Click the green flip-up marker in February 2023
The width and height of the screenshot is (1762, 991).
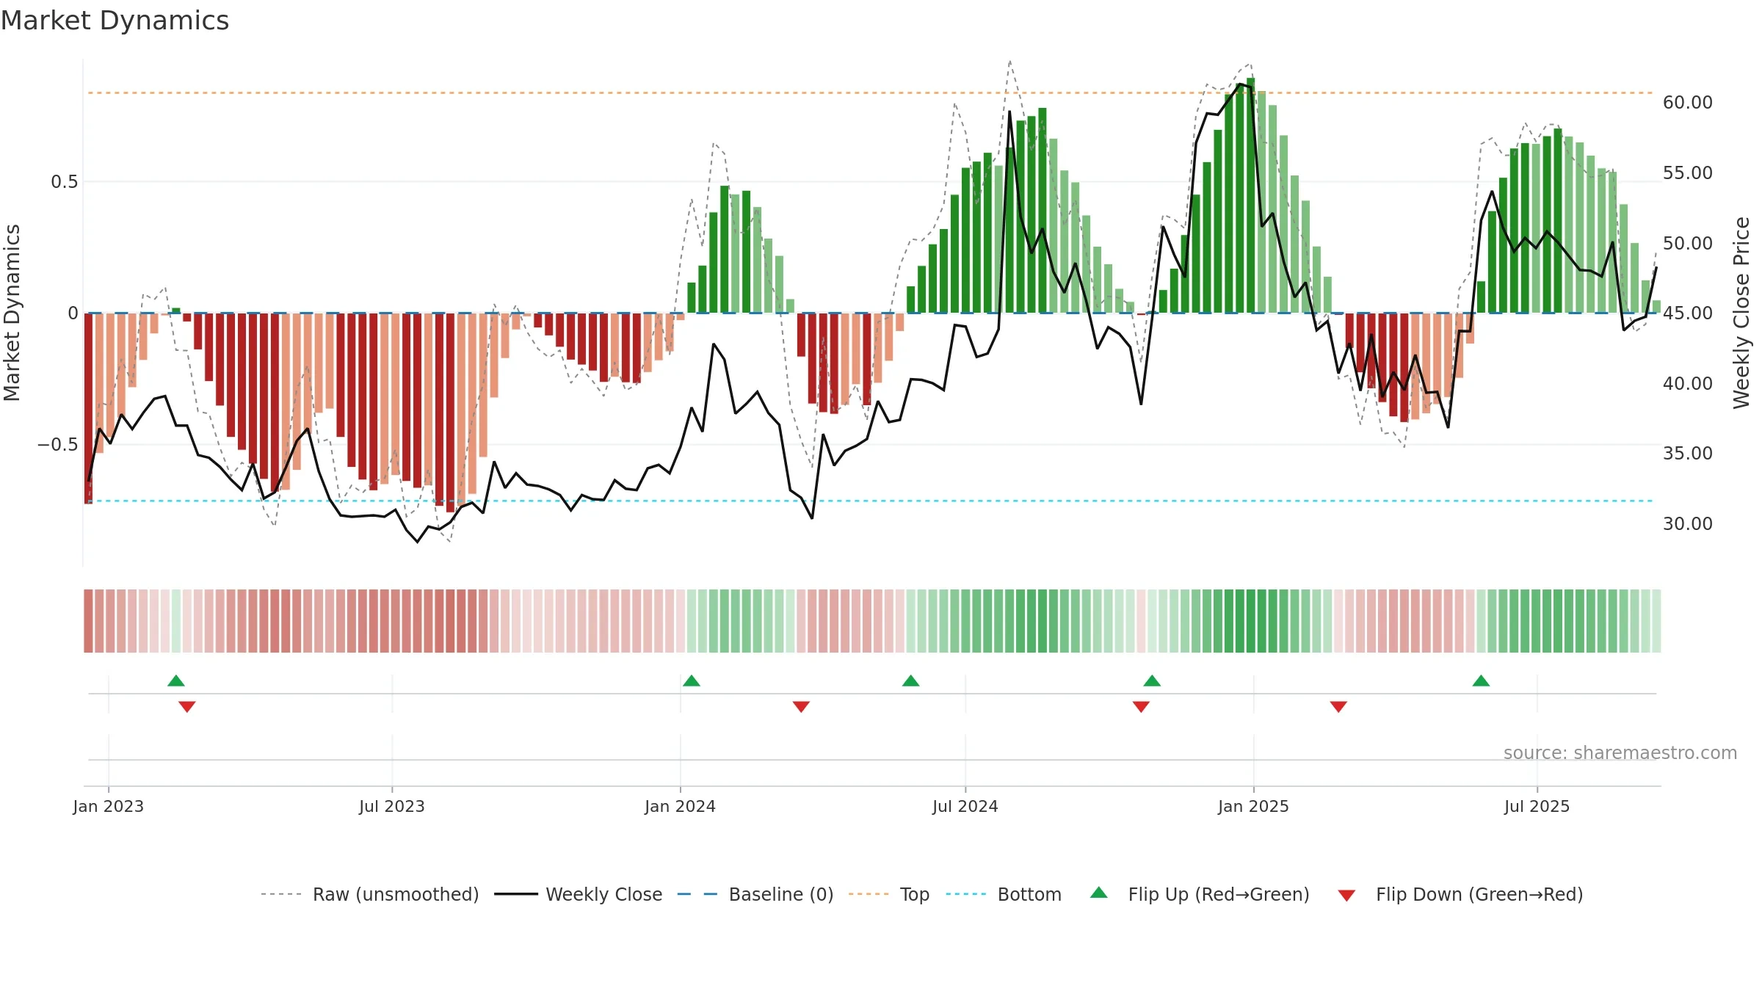point(176,680)
